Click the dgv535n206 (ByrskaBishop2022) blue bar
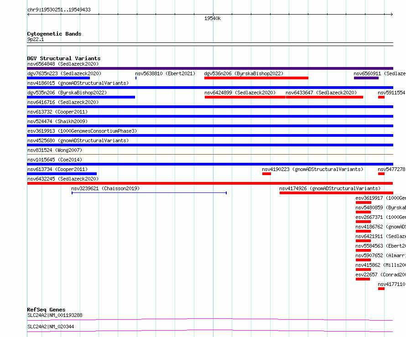This screenshot has height=337, width=406. (81, 97)
